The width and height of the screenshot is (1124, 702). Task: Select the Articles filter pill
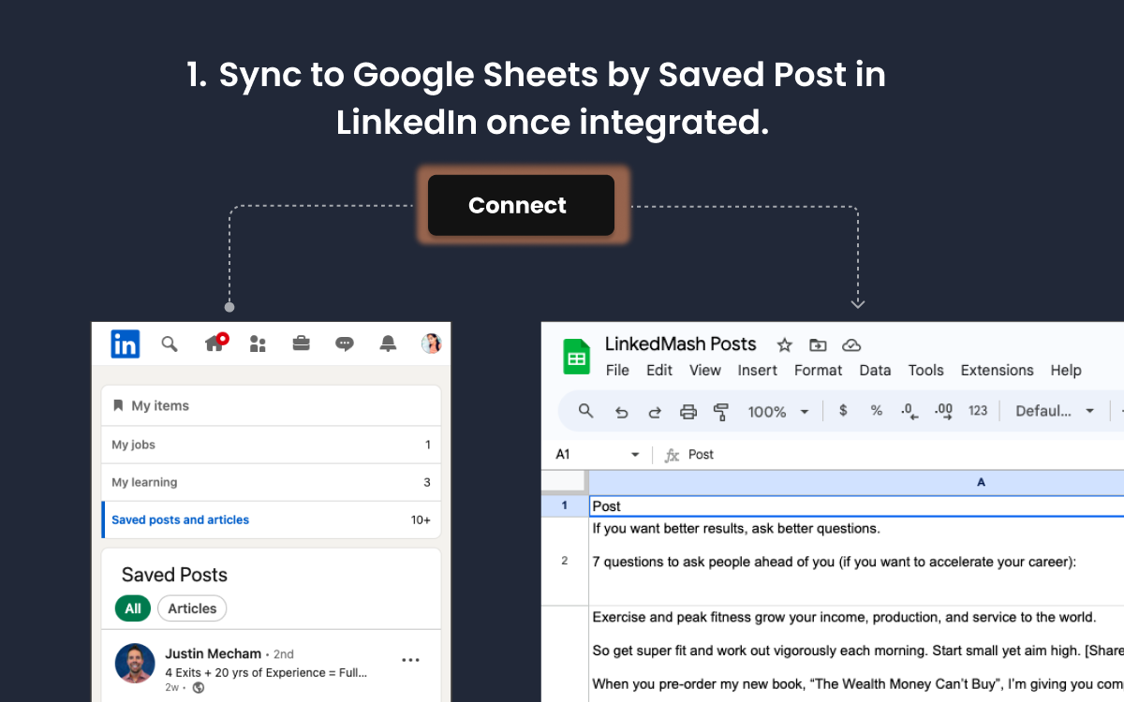[192, 608]
